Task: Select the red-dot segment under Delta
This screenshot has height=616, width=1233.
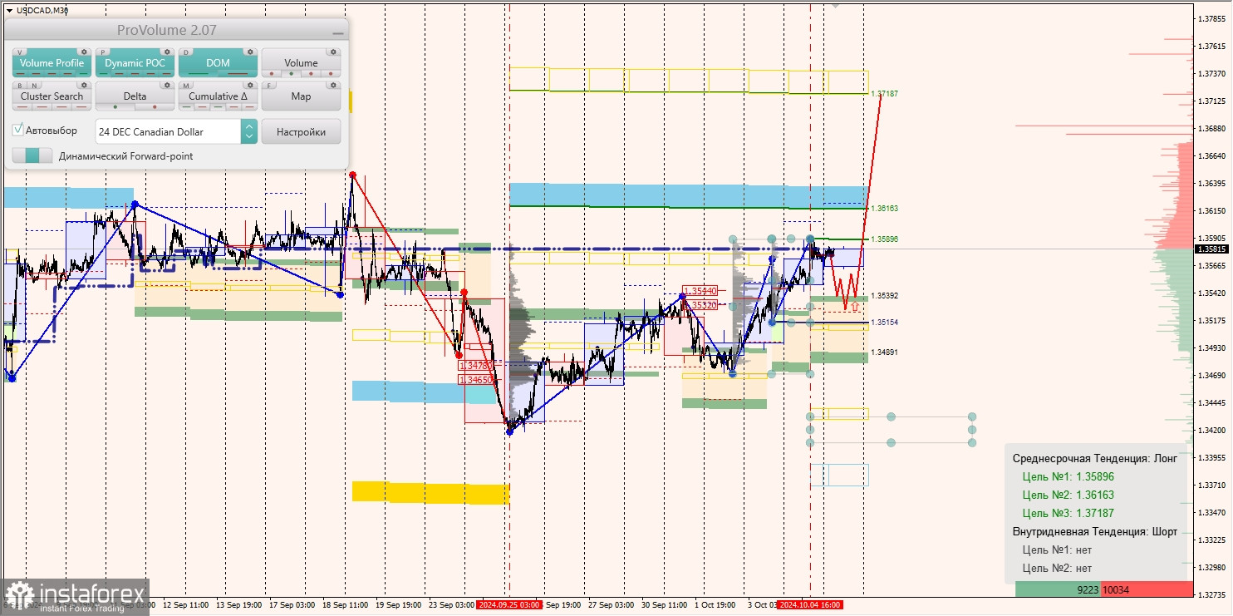Action: [155, 107]
